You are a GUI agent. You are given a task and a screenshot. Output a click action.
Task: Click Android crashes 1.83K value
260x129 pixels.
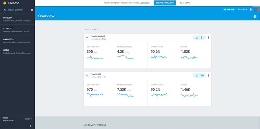pos(186,52)
